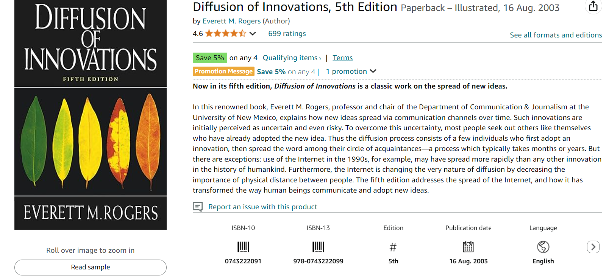Open Everett M. Rogers author page
609x280 pixels.
click(231, 21)
